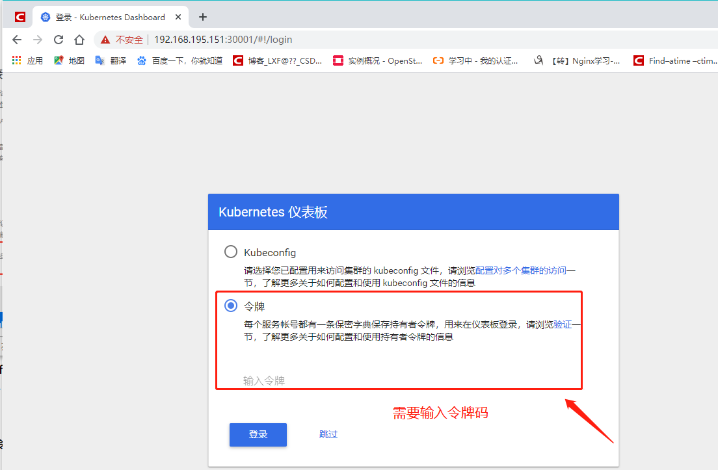Open the 学习中 我的认证 bookmark

click(x=475, y=60)
